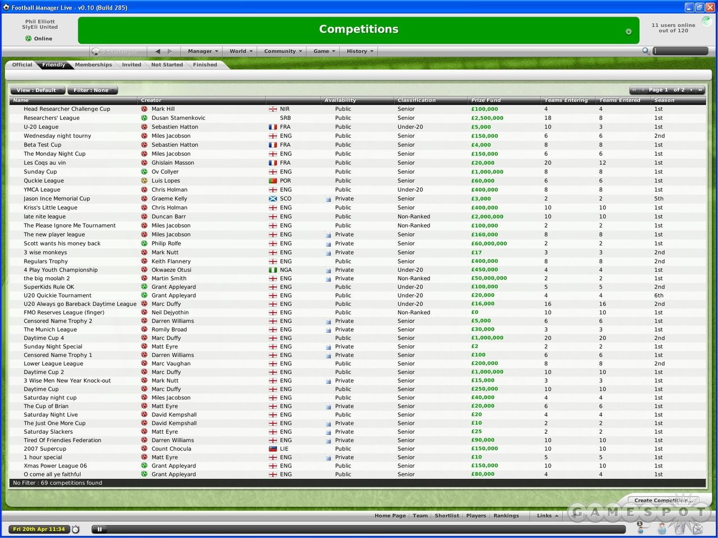
Task: Open the Filter : None dropdown
Action: (93, 90)
